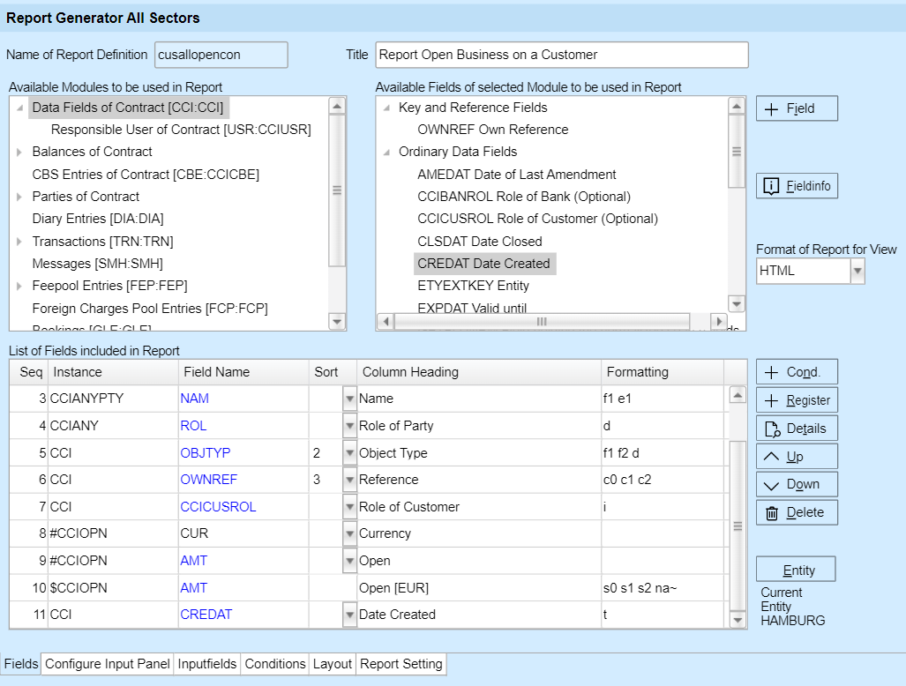Click Formatting cell 's0 s1 s2 na~'
906x686 pixels.
click(663, 588)
